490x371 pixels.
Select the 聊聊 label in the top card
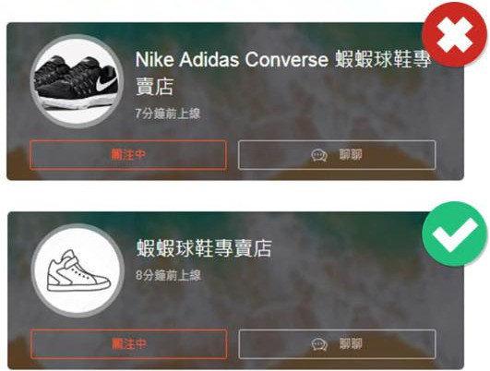[351, 155]
